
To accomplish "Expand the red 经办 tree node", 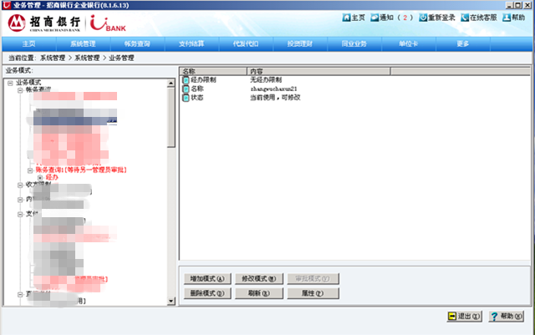I will pyautogui.click(x=40, y=177).
